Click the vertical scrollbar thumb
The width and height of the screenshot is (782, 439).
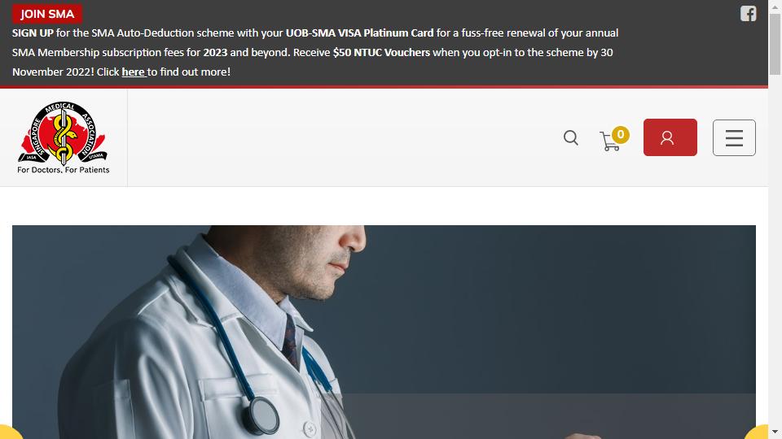pos(775,44)
